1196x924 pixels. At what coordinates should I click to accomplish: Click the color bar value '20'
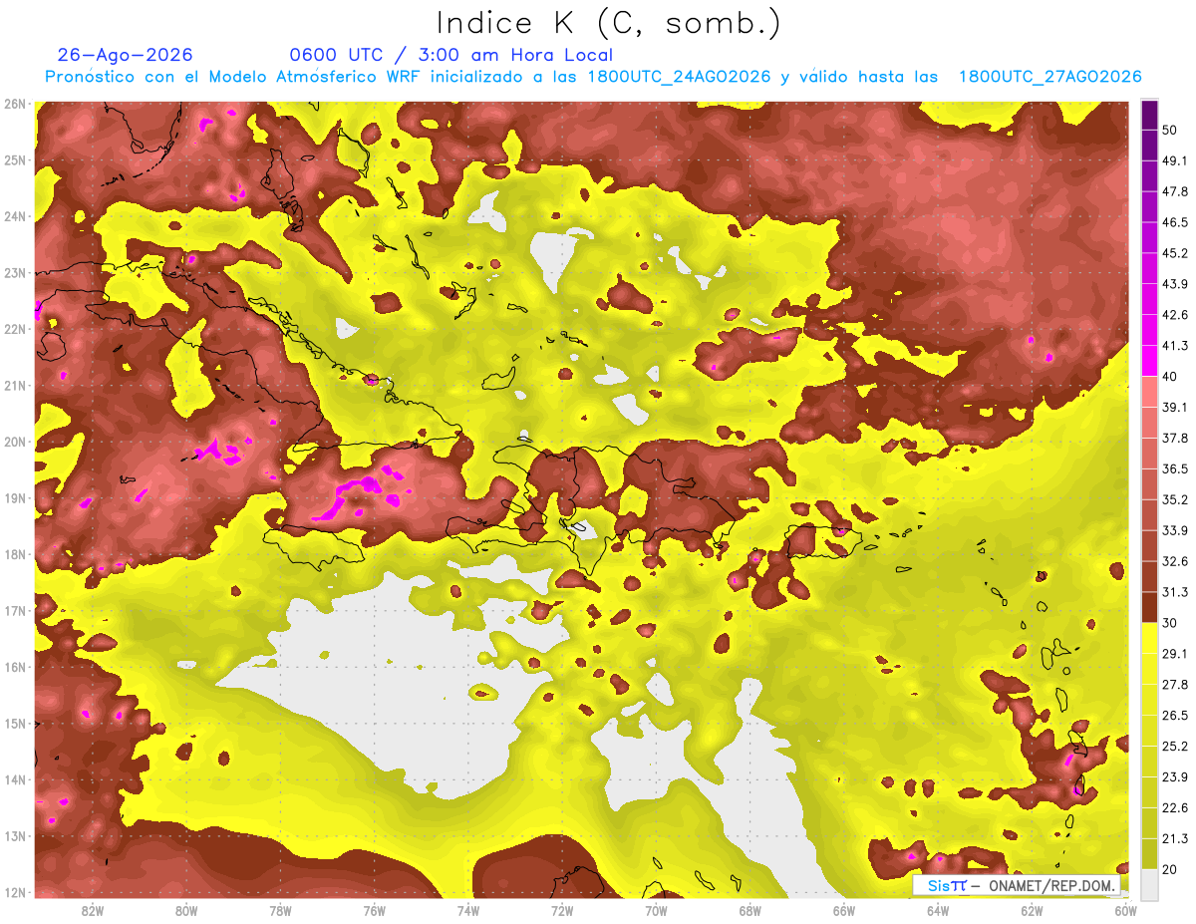tap(1171, 869)
